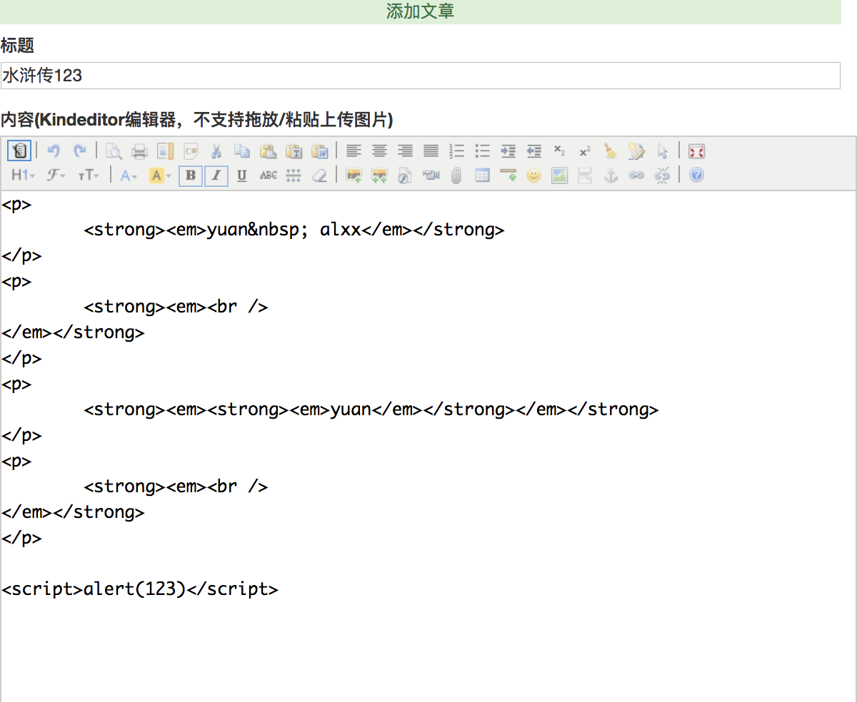Open the font size dropdown
Screen dimensions: 857x702
[89, 175]
